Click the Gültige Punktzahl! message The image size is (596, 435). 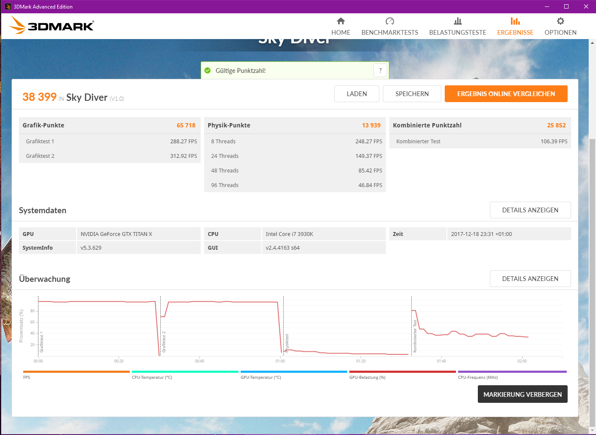click(x=241, y=70)
